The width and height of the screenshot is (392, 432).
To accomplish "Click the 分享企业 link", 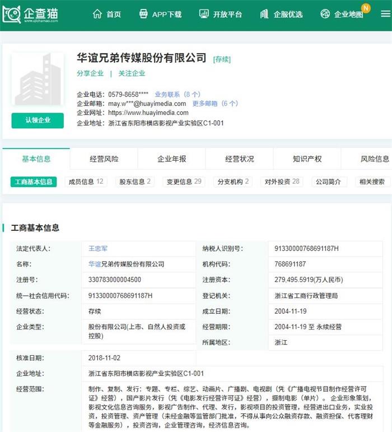I will click(x=90, y=73).
